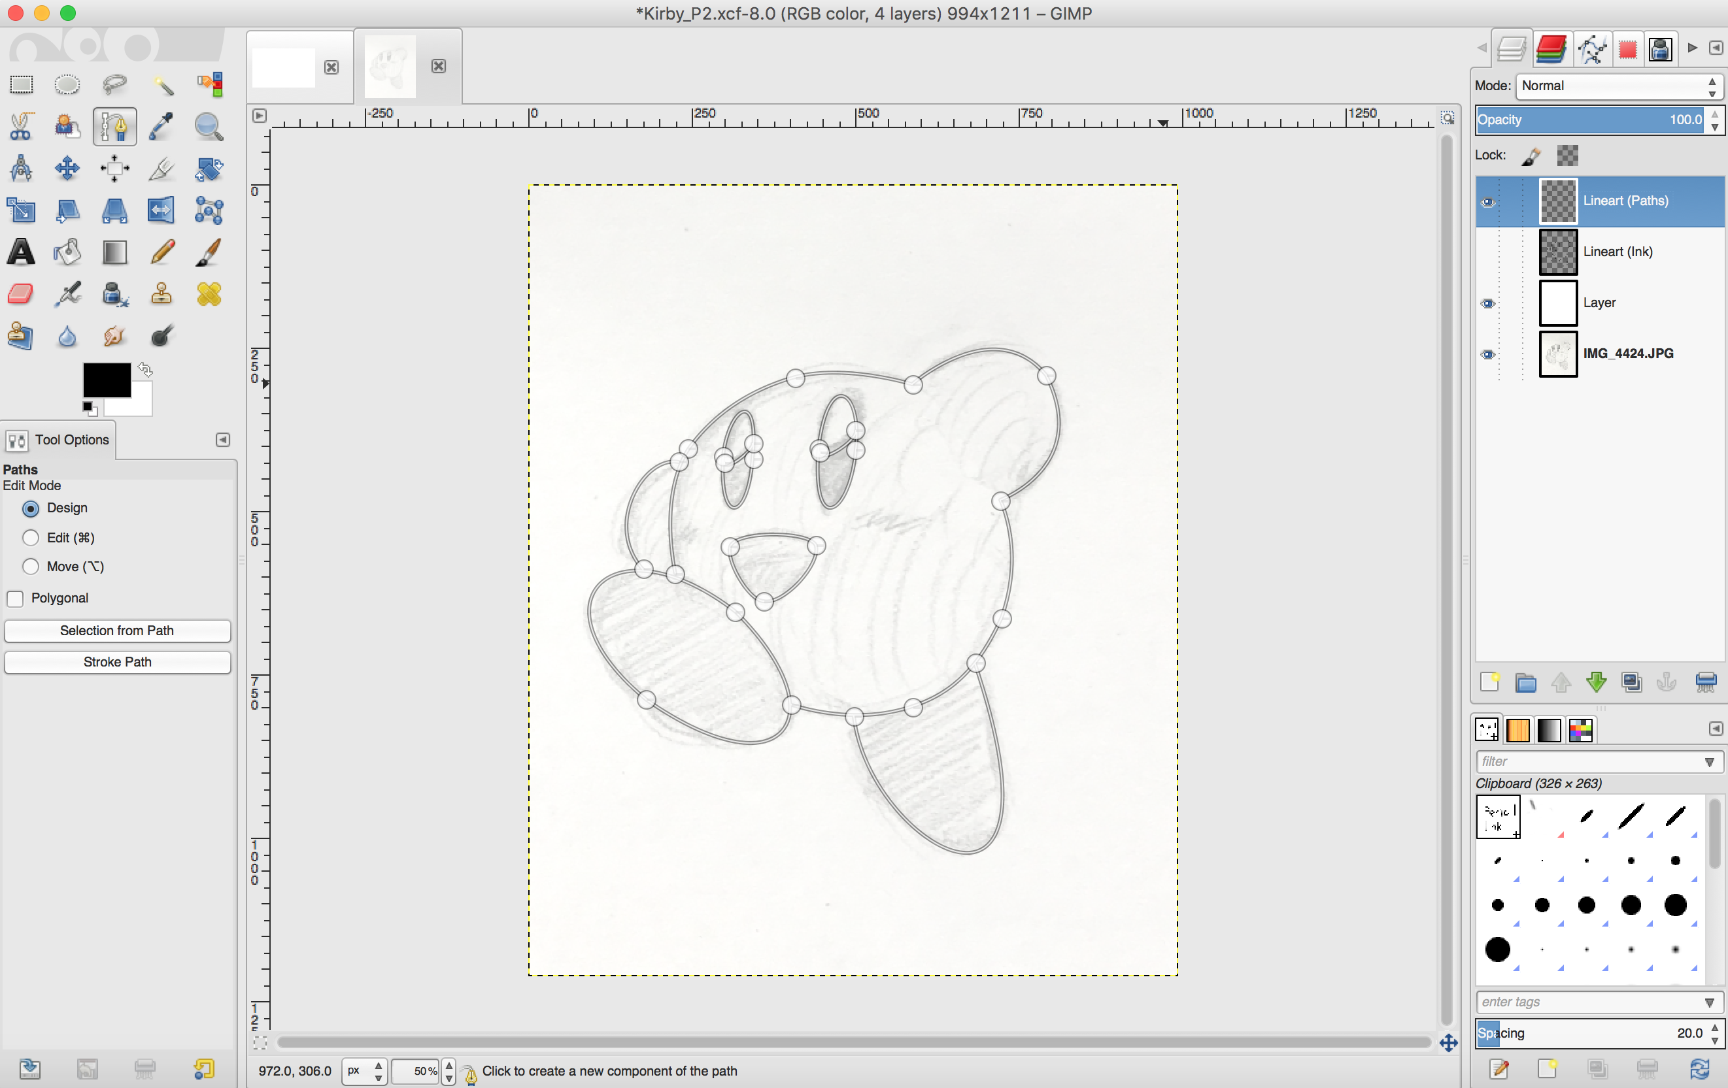Switch to the Patterns tab in brushes dock
Screen dimensions: 1728x1088
pyautogui.click(x=1517, y=730)
